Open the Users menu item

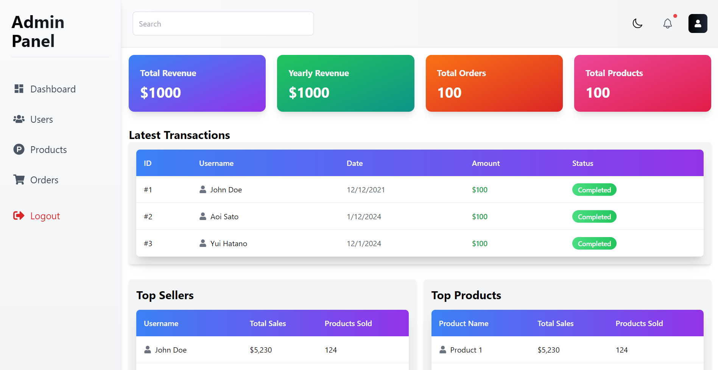[x=42, y=119]
